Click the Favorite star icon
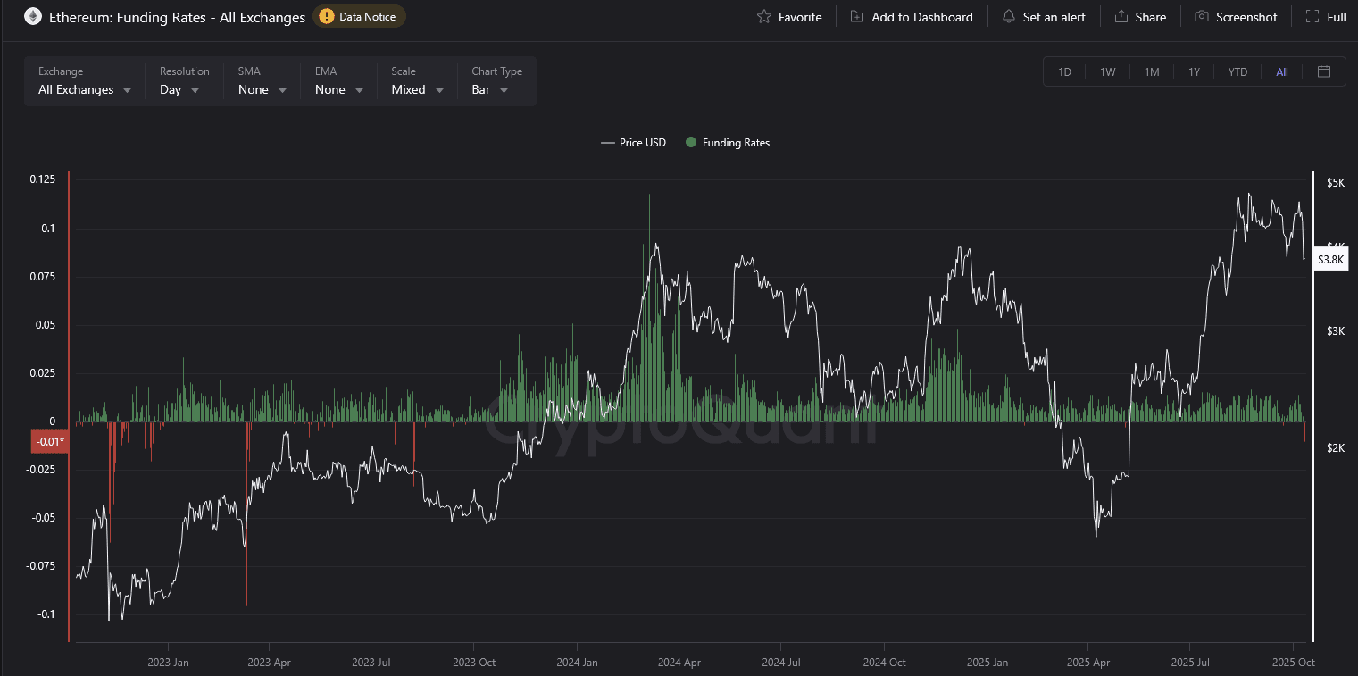This screenshot has height=676, width=1358. coord(764,17)
